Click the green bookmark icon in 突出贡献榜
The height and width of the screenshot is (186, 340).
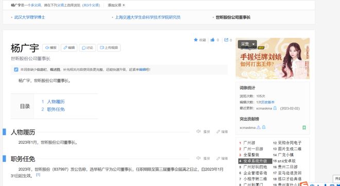click(304, 127)
